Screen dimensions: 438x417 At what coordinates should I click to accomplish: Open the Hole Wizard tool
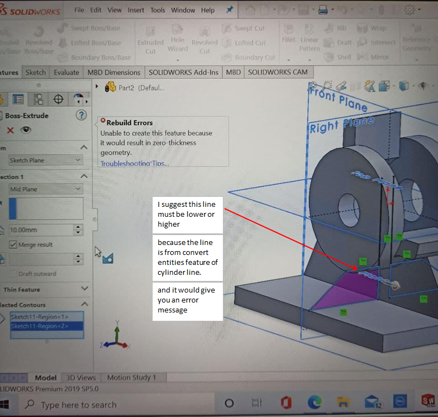[x=178, y=38]
